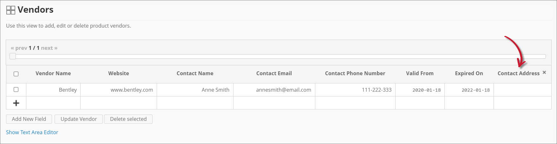Click the Valid From date 2020-01-18
557x144 pixels.
(426, 90)
